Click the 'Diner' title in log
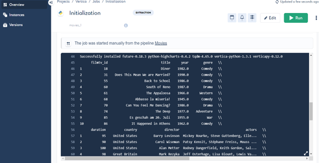 coord(165,69)
